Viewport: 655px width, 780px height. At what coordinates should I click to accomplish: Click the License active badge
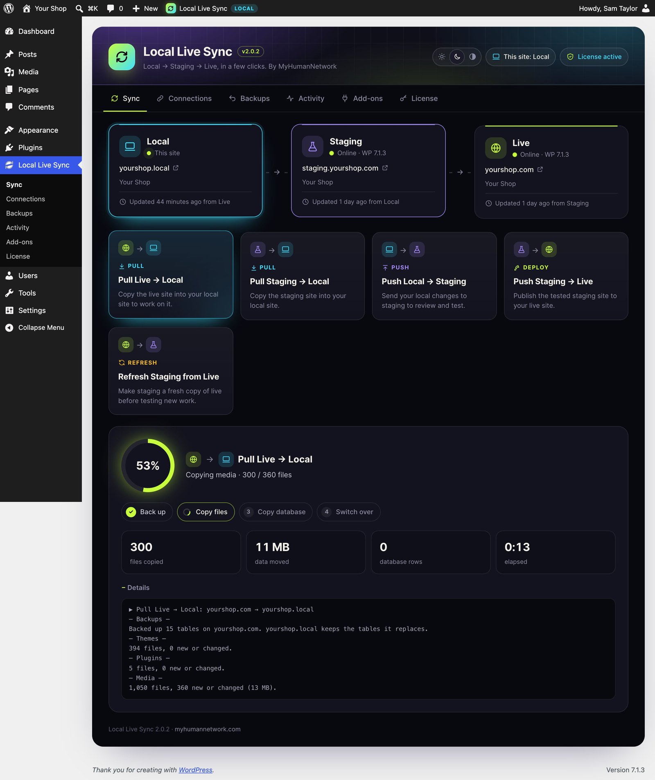pyautogui.click(x=594, y=57)
